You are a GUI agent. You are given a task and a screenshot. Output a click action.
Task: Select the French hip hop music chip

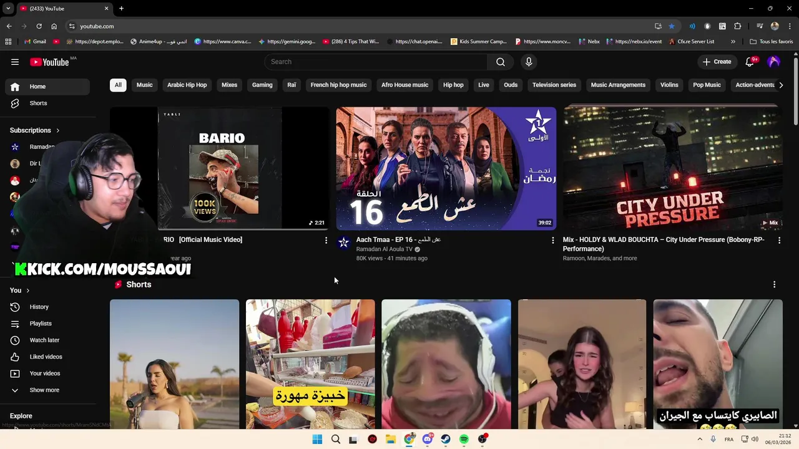tap(339, 85)
